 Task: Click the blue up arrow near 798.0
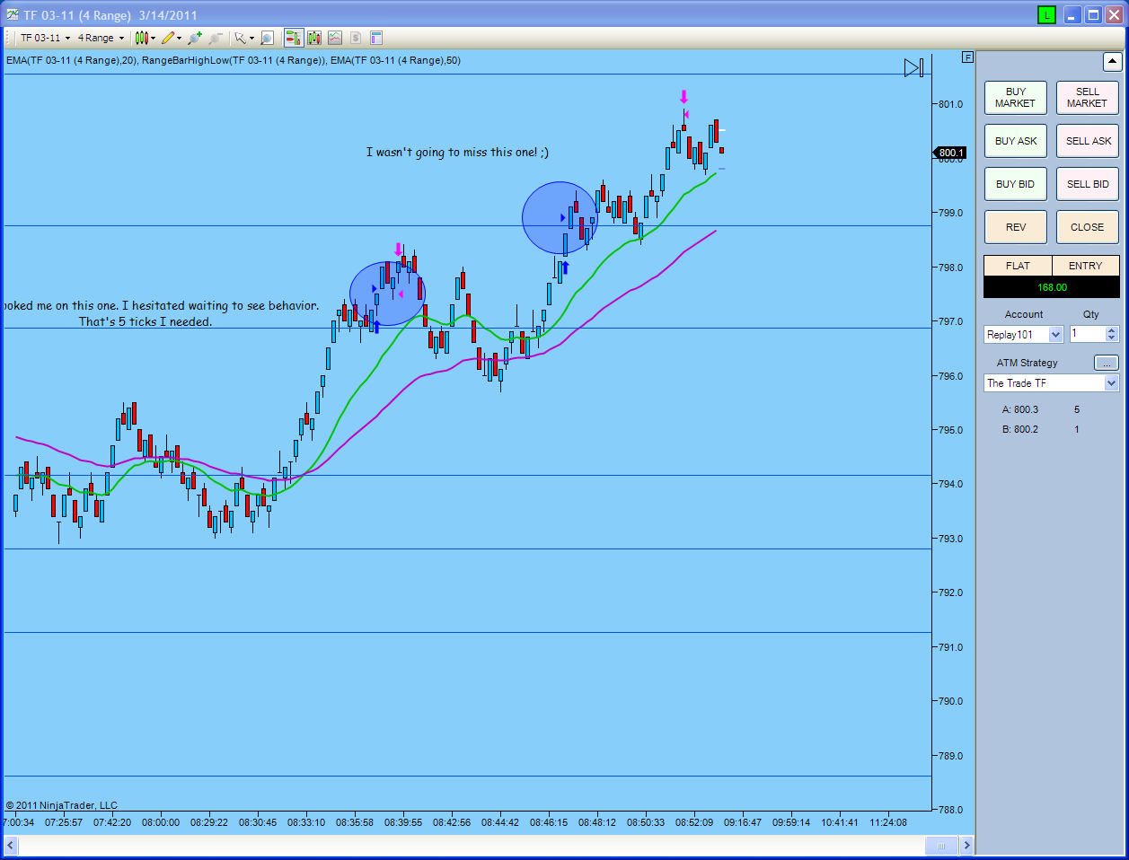click(x=565, y=268)
